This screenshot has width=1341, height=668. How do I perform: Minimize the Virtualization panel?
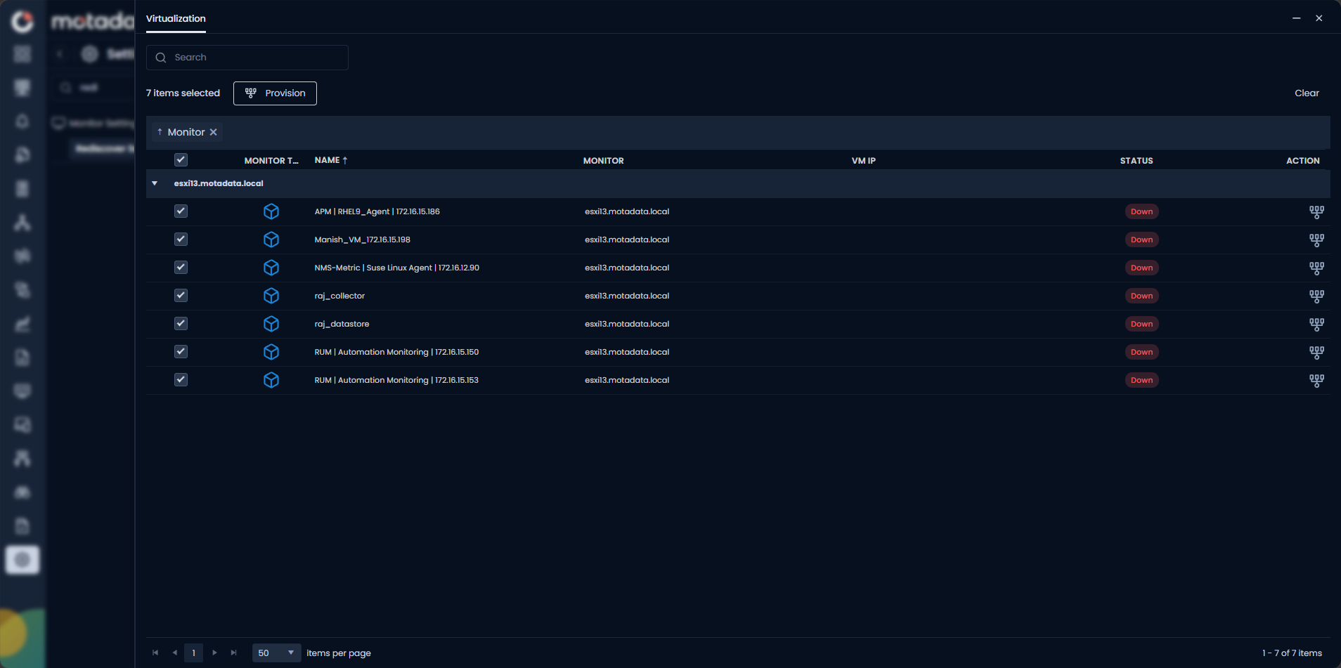[1296, 18]
